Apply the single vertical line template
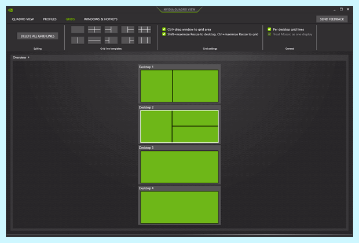 click(78, 41)
